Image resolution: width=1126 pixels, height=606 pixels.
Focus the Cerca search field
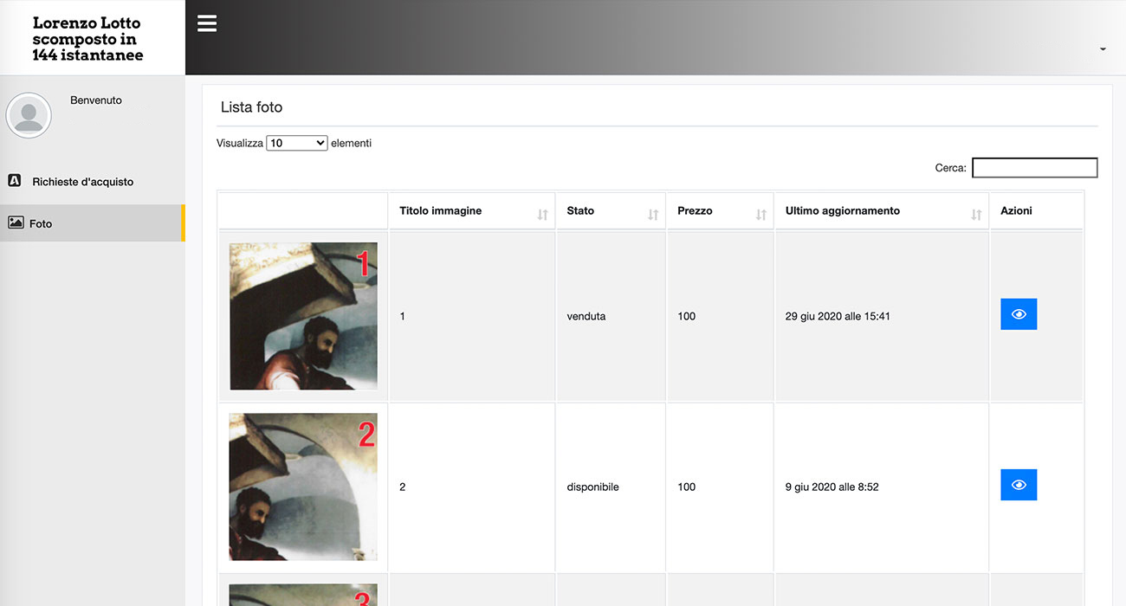coord(1034,168)
